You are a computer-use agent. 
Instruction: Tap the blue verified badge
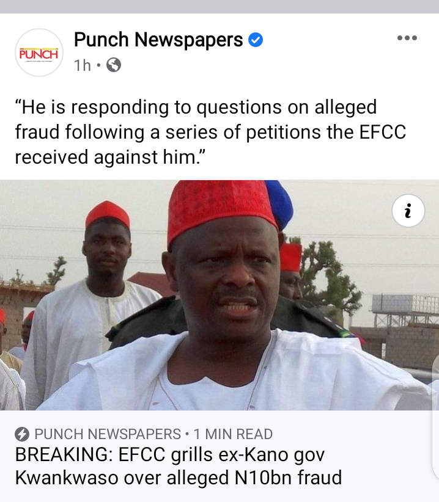tap(256, 40)
